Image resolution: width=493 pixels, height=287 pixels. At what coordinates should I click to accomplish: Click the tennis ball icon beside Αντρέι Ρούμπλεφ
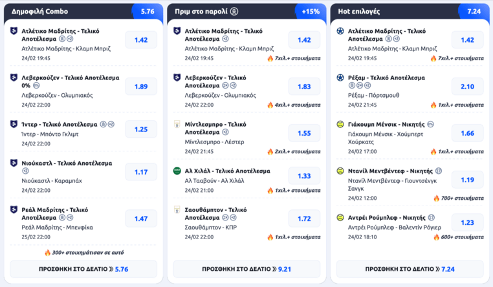(340, 218)
